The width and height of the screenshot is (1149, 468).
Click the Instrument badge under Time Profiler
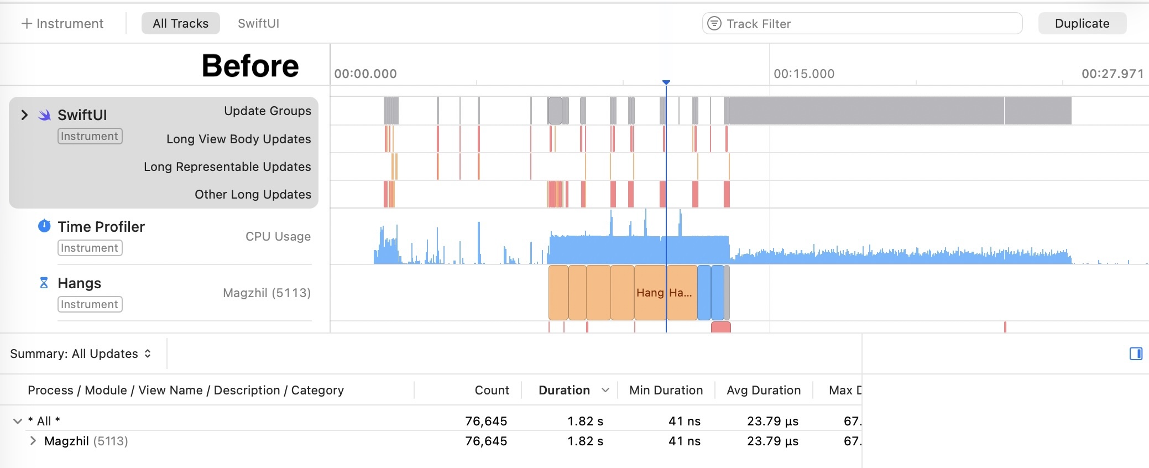point(90,248)
